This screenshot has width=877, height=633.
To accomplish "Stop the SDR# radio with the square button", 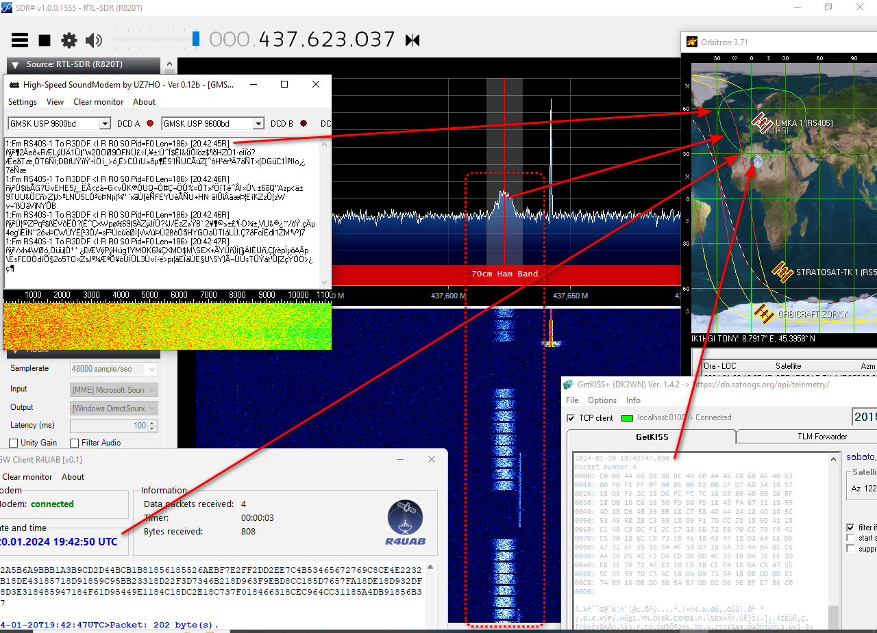I will [x=45, y=40].
